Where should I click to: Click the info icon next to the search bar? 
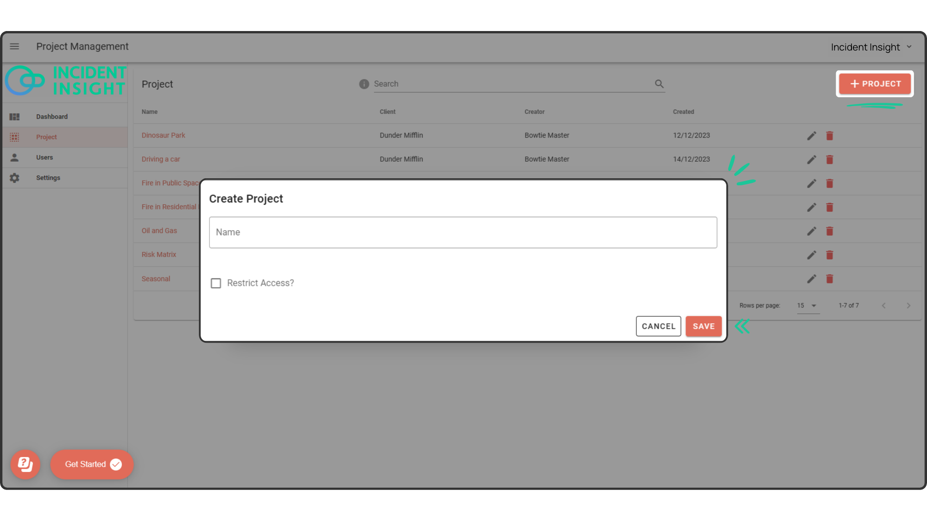pyautogui.click(x=364, y=84)
